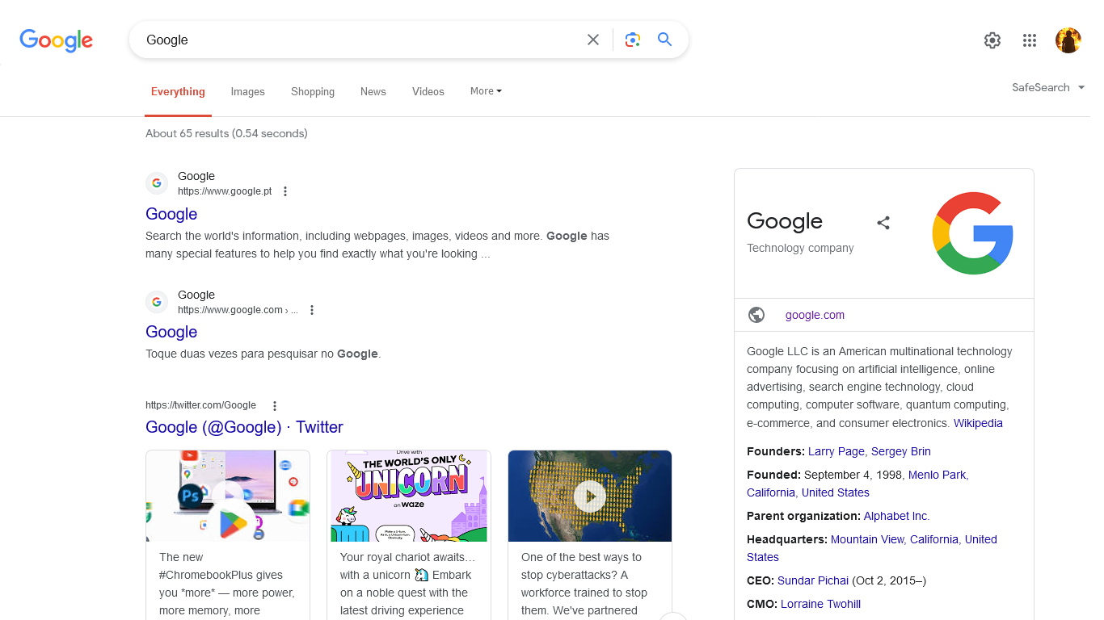Image resolution: width=1104 pixels, height=620 pixels.
Task: Open the SafeSearch dropdown
Action: 1048,87
